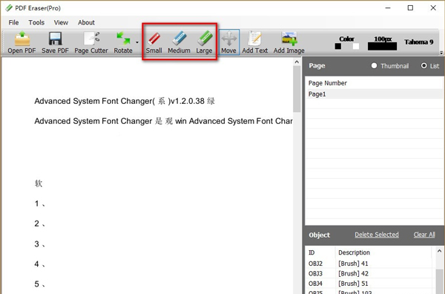Click the PDF Eraser app icon in title bar

click(x=9, y=8)
